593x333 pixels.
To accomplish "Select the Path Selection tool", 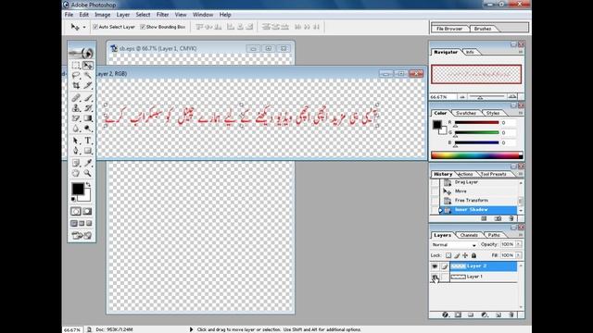I will [x=76, y=141].
